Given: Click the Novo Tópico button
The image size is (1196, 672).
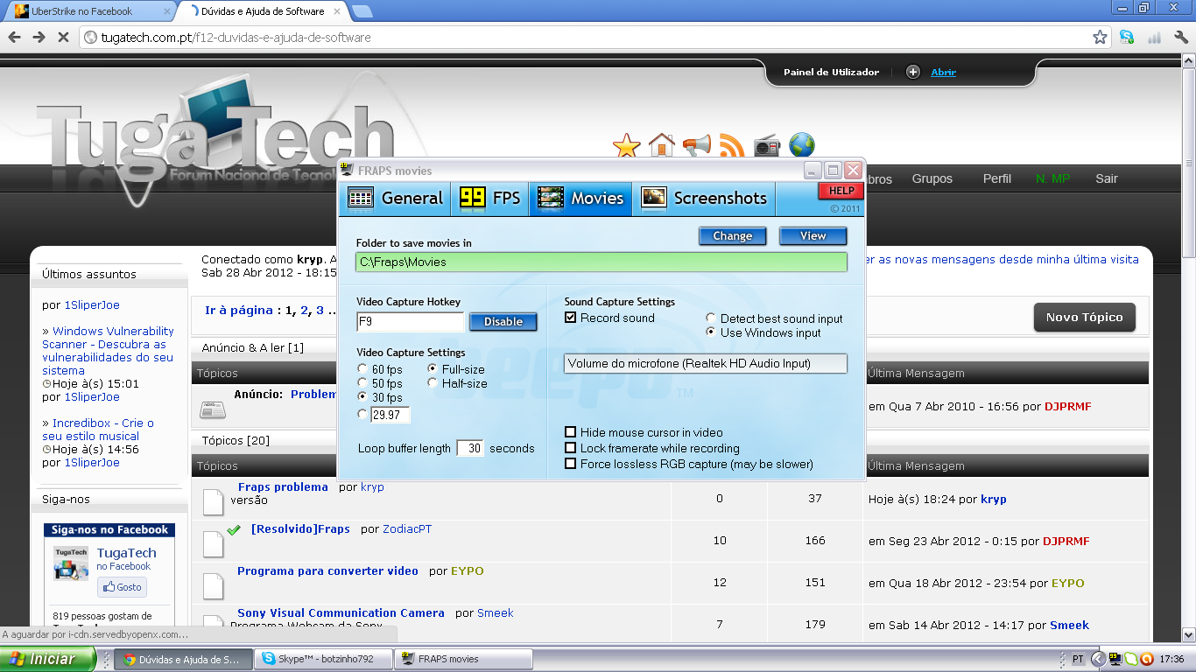Looking at the screenshot, I should pos(1084,318).
